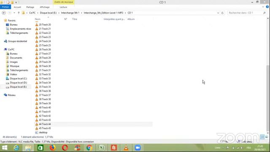270x152 pixels.
Task: Switch to details view layout icon
Action: tap(262, 137)
